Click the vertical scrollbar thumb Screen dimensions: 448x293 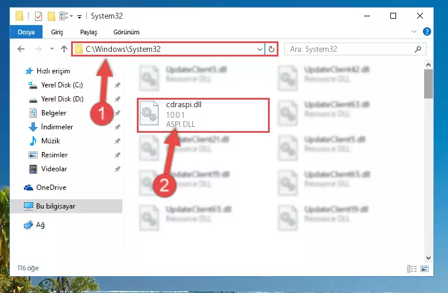[x=428, y=84]
